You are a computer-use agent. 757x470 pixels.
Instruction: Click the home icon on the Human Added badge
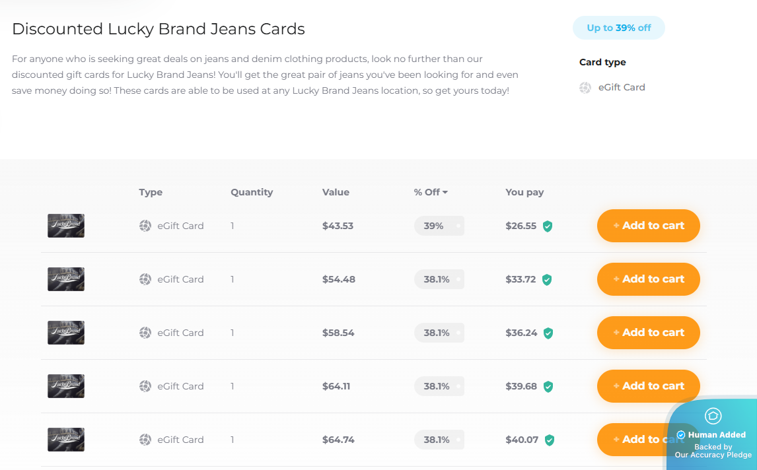coord(713,417)
